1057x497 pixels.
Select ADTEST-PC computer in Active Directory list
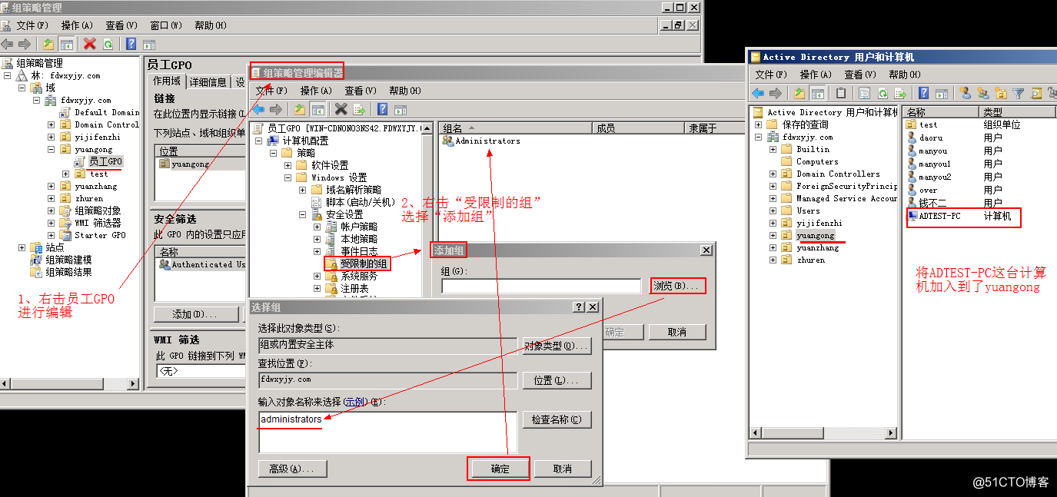(939, 216)
